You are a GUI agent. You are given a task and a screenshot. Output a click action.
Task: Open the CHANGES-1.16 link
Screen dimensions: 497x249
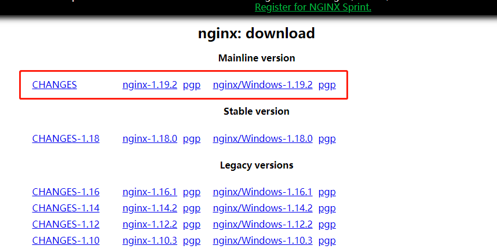click(65, 192)
